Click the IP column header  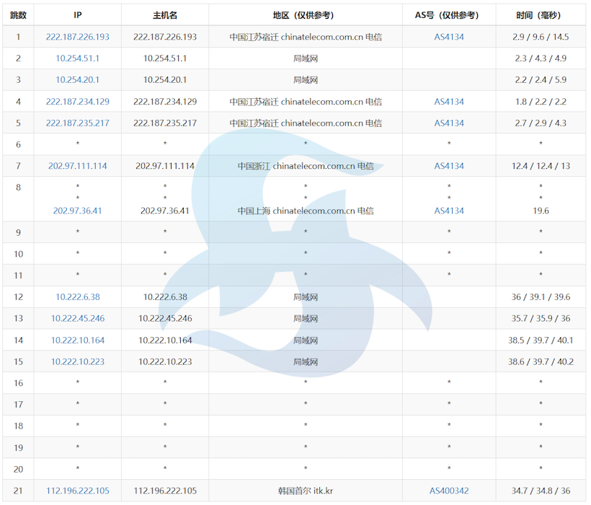[x=77, y=14]
